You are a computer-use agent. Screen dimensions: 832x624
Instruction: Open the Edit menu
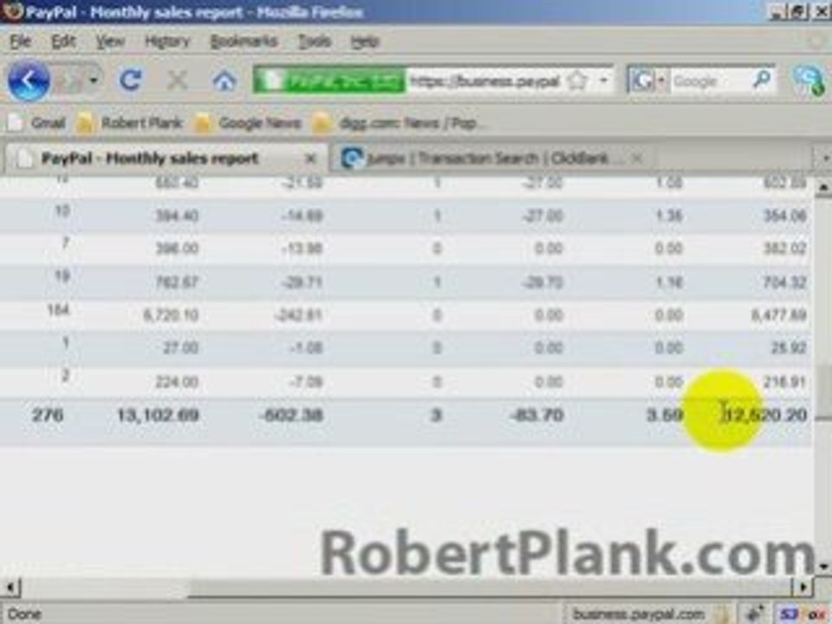click(63, 42)
